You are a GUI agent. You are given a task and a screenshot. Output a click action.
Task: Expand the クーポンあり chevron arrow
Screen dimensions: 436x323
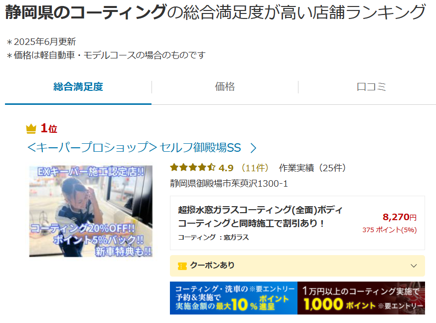[x=414, y=266]
